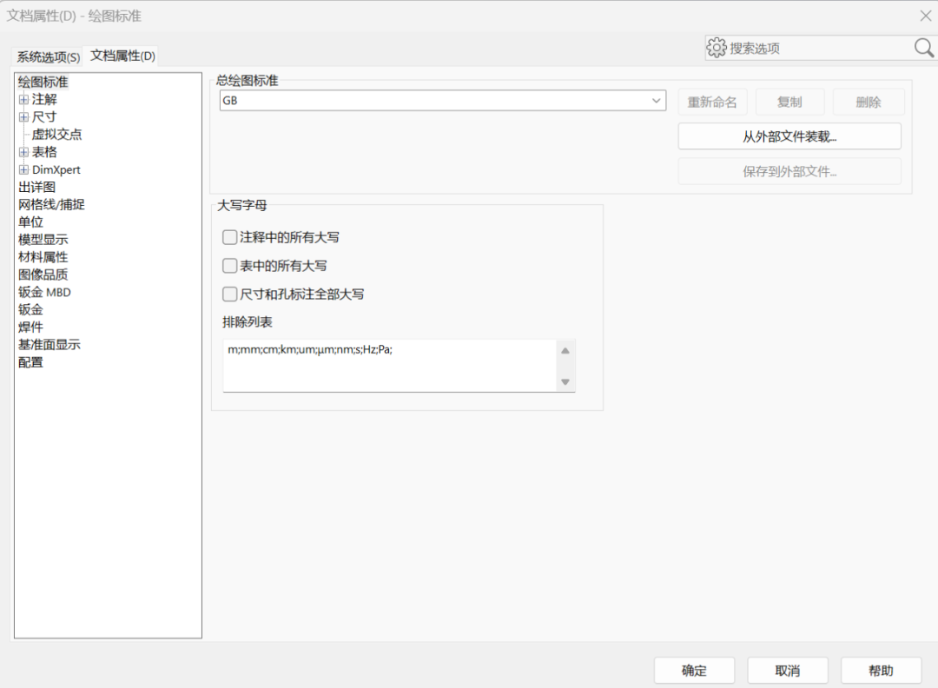Switch to the 系统选项(S) tab
Viewport: 938px width, 688px height.
click(49, 57)
